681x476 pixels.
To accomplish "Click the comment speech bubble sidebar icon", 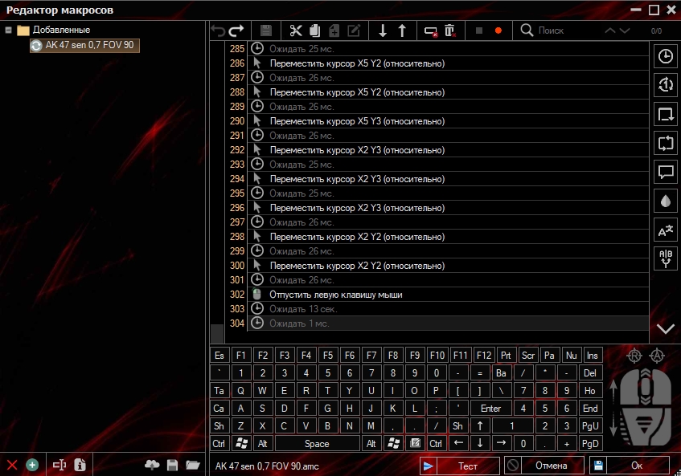I will tap(666, 172).
